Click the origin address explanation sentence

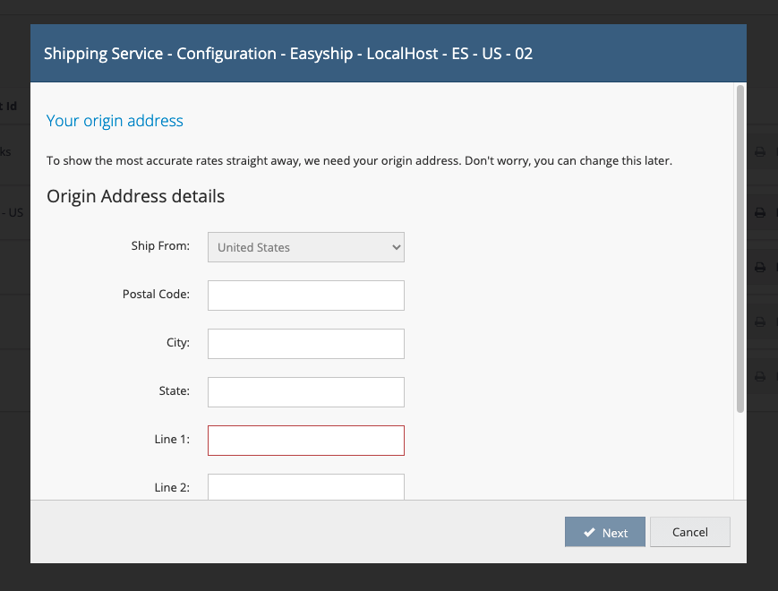click(x=359, y=161)
